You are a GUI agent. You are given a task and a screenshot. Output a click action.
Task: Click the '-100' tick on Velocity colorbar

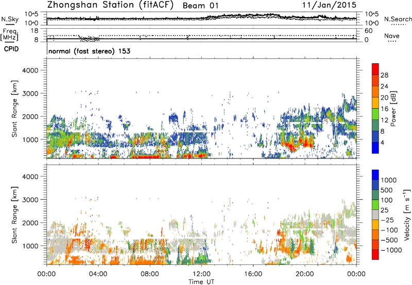pyautogui.click(x=389, y=230)
